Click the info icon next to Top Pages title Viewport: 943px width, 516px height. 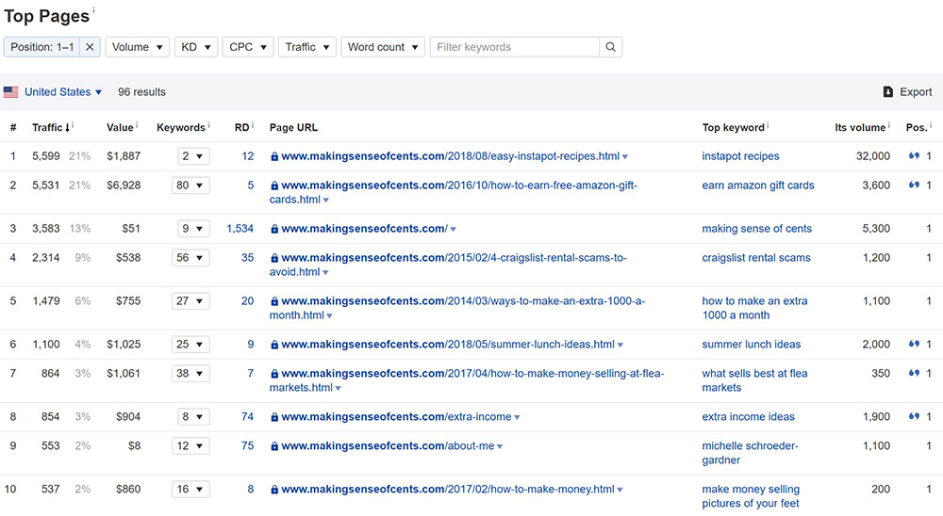pos(93,9)
